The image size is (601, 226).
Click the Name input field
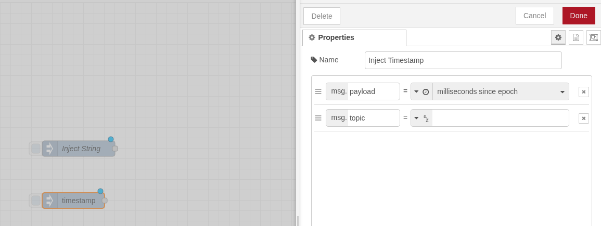pos(463,60)
